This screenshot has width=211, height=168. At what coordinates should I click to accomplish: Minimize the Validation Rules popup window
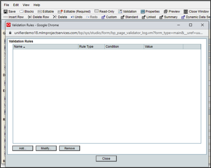[x=178, y=25]
